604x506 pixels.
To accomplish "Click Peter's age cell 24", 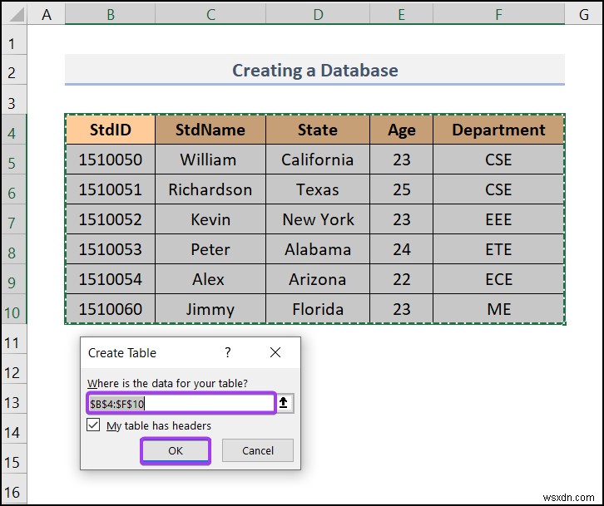I will tap(401, 249).
